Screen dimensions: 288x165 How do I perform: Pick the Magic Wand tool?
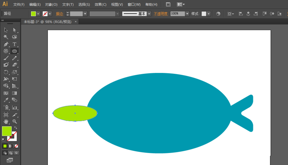[x=6, y=37]
